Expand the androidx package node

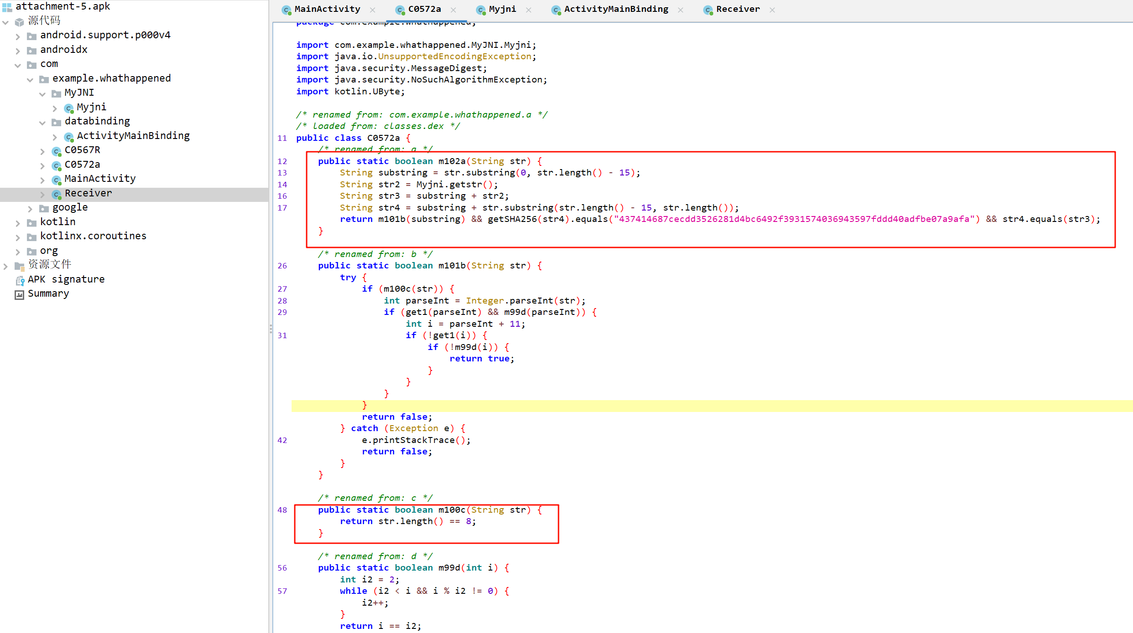(x=18, y=51)
